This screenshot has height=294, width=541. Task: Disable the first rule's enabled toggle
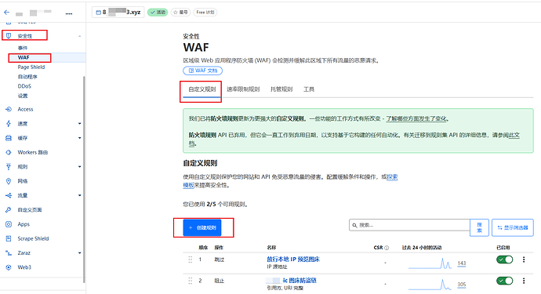click(x=504, y=260)
